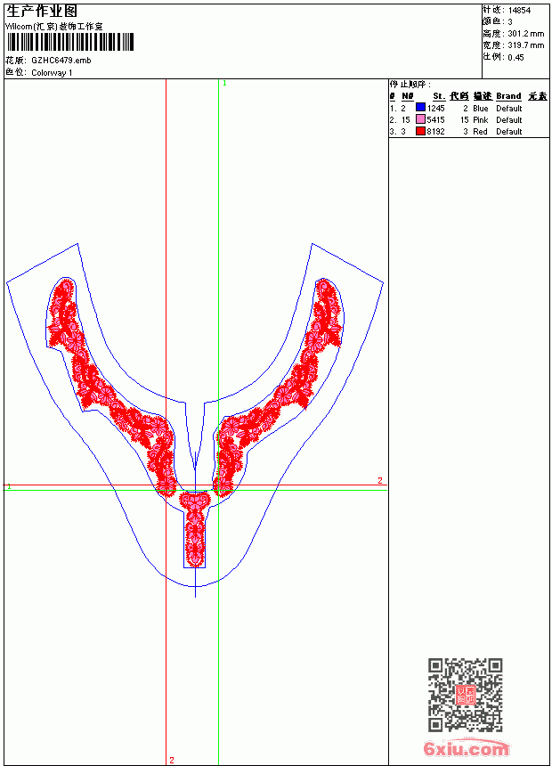Click the QR code image
The height and width of the screenshot is (766, 552).
466,695
